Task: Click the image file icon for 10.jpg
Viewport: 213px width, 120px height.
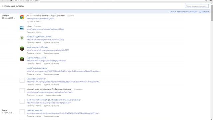Action: [x=22, y=28]
